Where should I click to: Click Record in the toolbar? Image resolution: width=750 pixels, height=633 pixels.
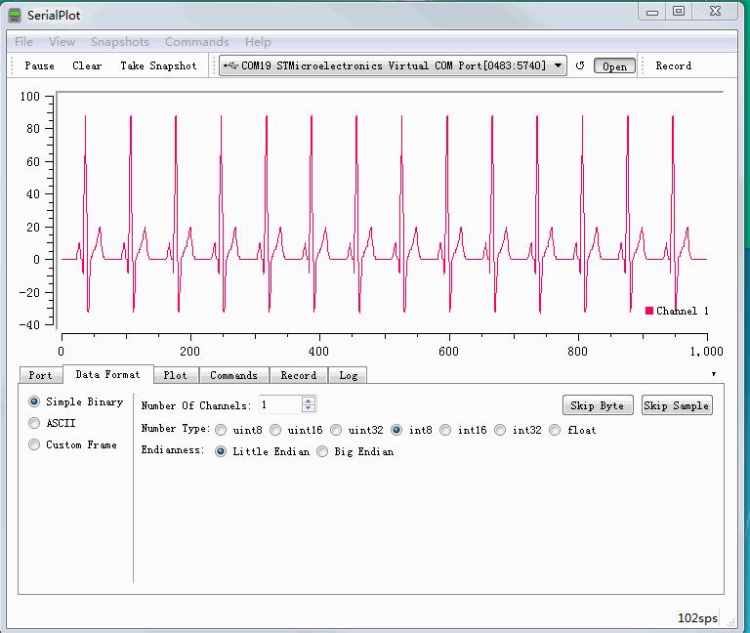tap(674, 66)
